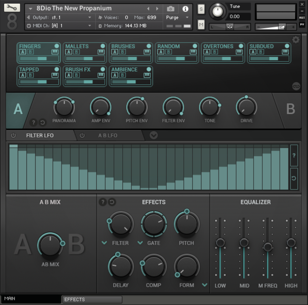The height and width of the screenshot is (305, 308).
Task: Click the EFFECTS section help icon
Action: pyautogui.click(x=103, y=202)
